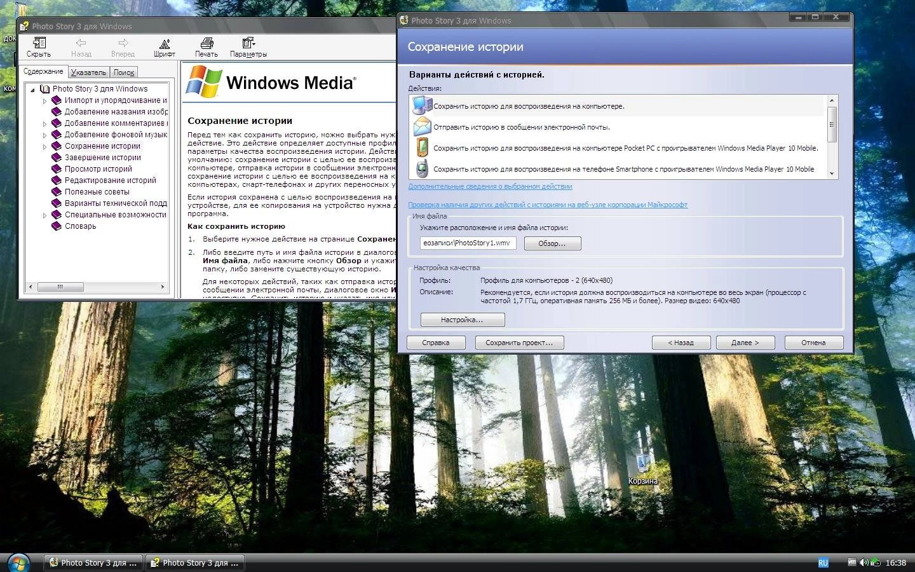The width and height of the screenshot is (915, 572).
Task: Click the Назад arrow in help toolbar
Action: pyautogui.click(x=81, y=43)
